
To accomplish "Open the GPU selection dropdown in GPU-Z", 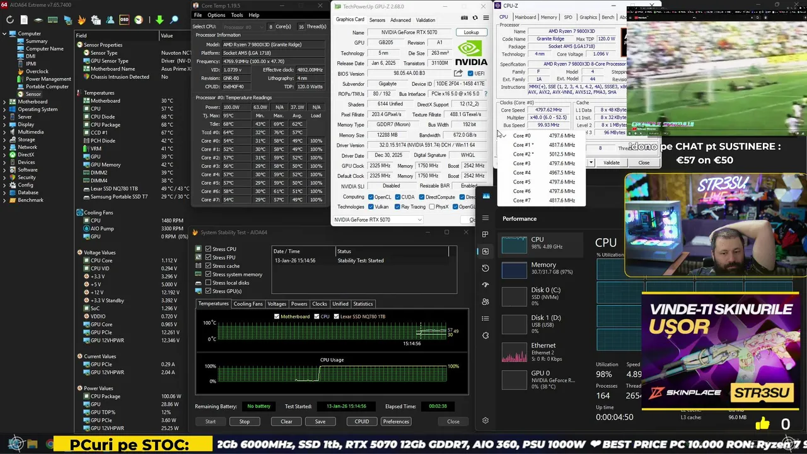I will coord(378,219).
